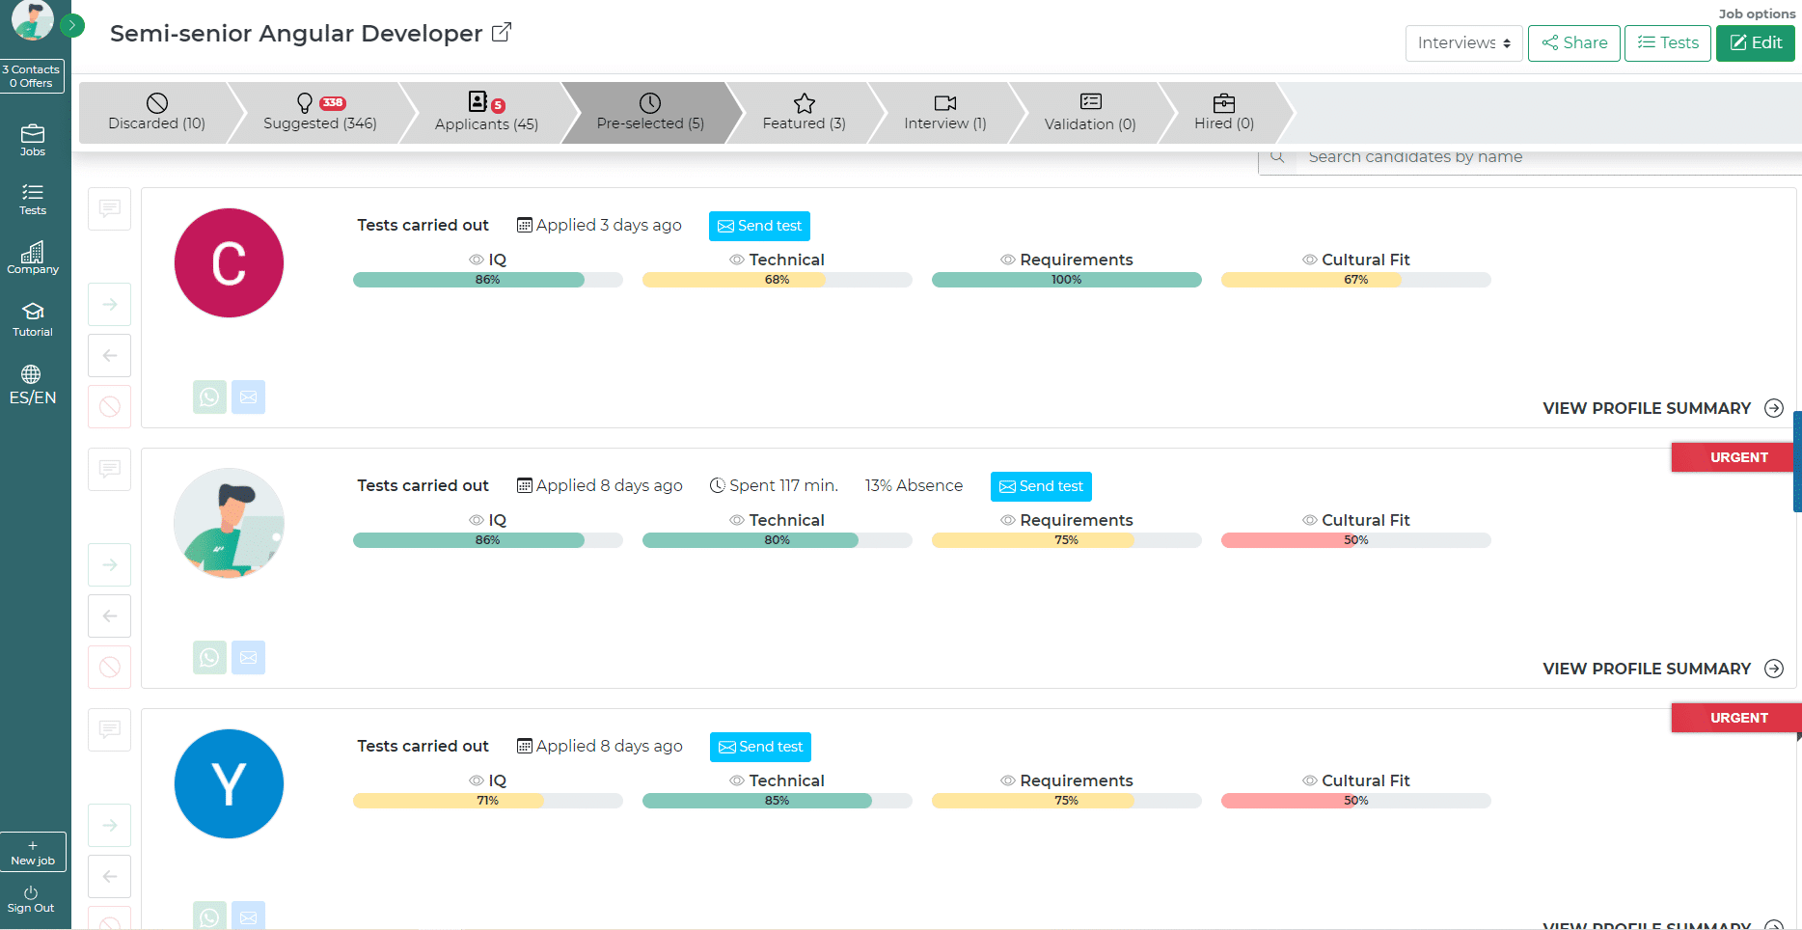Email candidate C with envelope icon
This screenshot has width=1802, height=930.
248,397
